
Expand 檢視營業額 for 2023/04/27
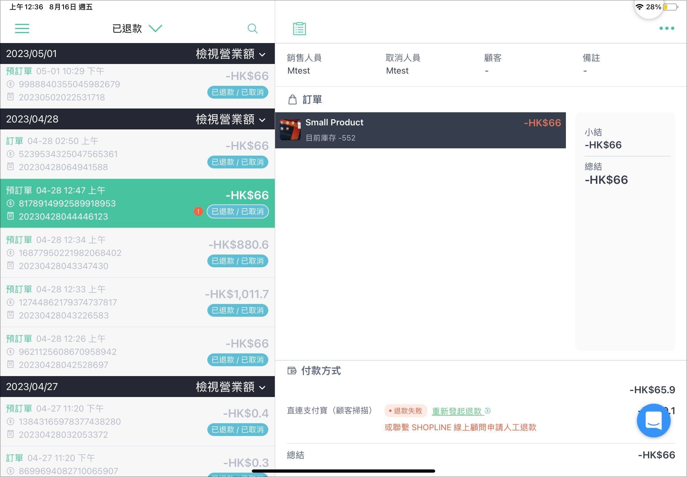pyautogui.click(x=230, y=387)
